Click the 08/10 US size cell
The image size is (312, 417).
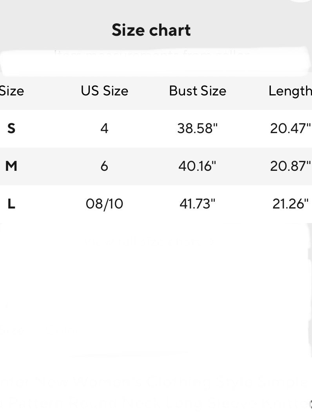[104, 204]
